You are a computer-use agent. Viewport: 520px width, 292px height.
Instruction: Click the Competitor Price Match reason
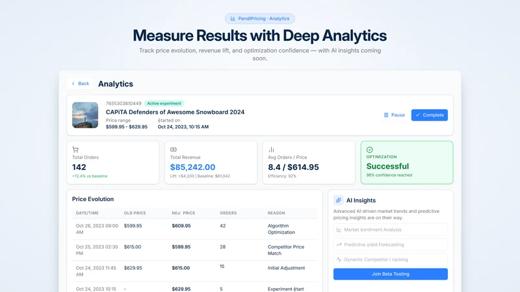286,250
